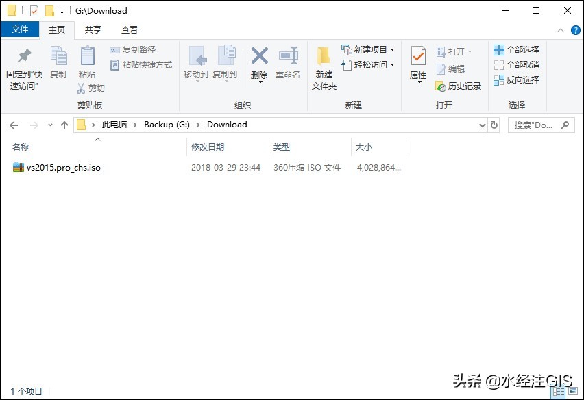This screenshot has width=584, height=400.
Task: Navigate up one level with the up arrow
Action: tap(64, 125)
